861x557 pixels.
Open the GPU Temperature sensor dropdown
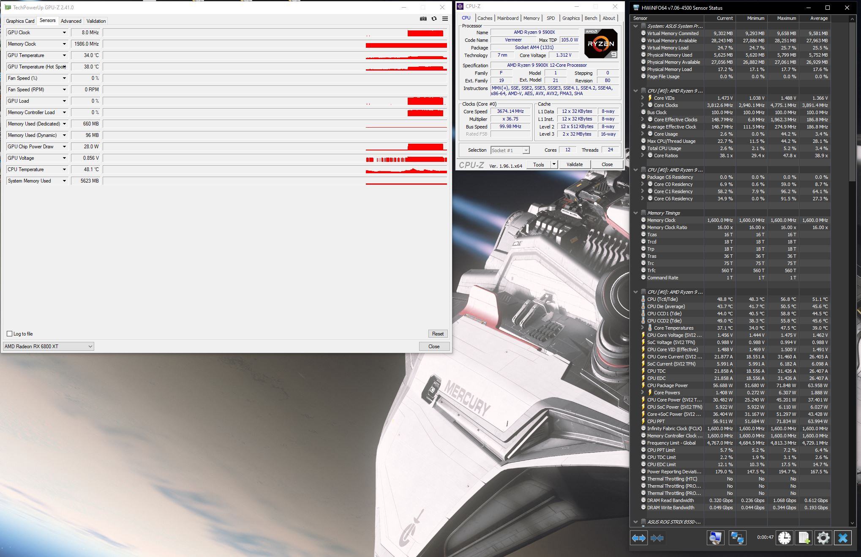tap(64, 55)
